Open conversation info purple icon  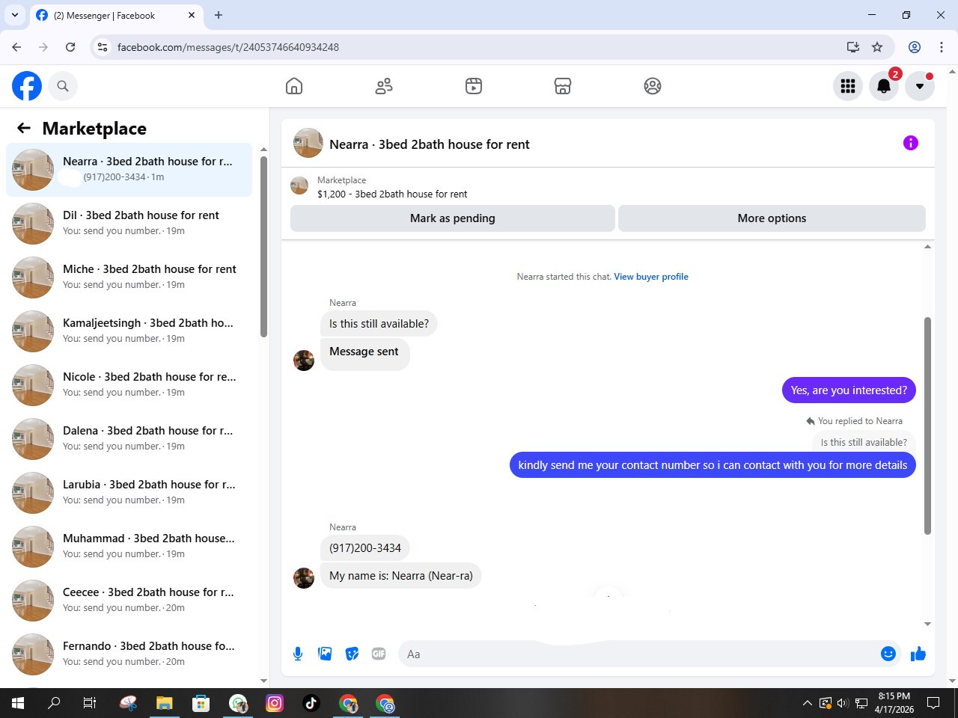coord(911,143)
